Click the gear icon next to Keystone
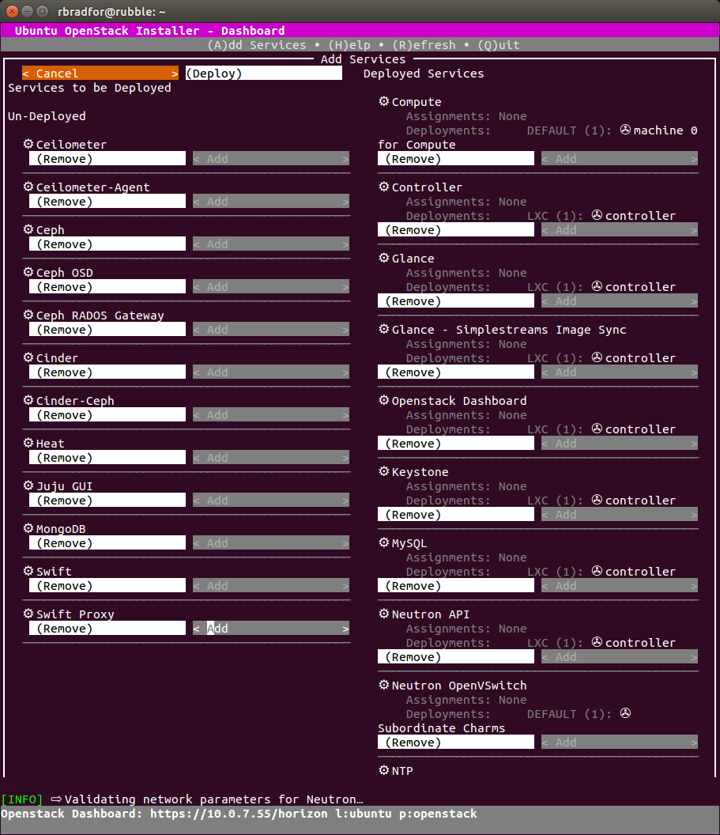 click(x=383, y=471)
